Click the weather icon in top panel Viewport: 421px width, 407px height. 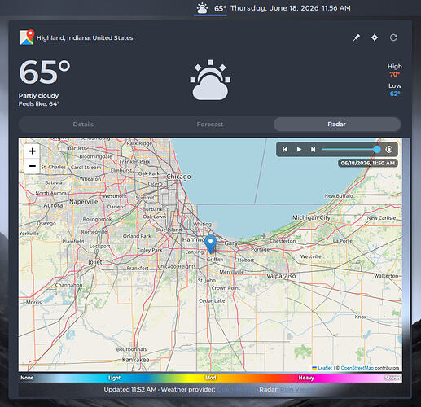point(202,8)
